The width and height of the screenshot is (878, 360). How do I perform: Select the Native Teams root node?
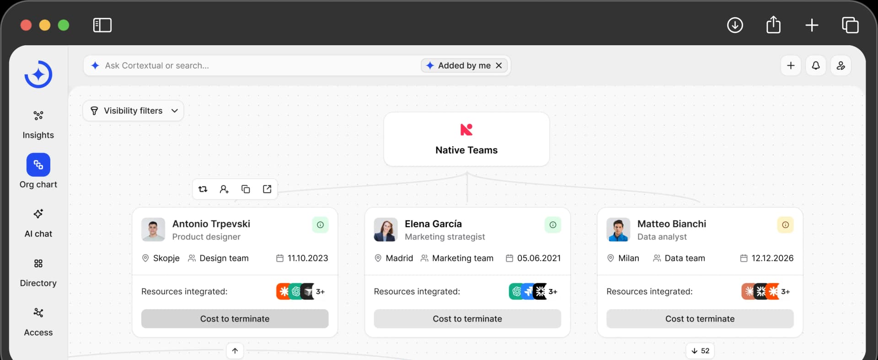pos(466,139)
